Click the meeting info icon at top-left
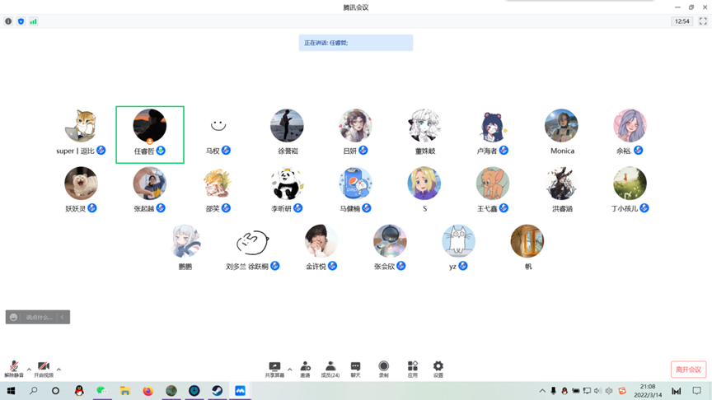Image resolution: width=712 pixels, height=400 pixels. point(8,21)
